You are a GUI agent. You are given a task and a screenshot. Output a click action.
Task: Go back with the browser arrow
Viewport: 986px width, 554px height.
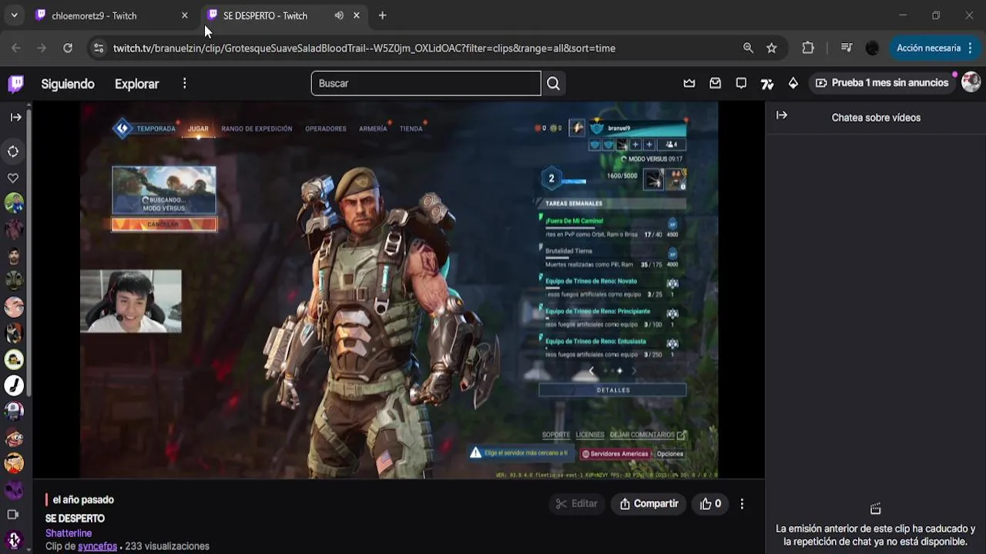pos(16,48)
